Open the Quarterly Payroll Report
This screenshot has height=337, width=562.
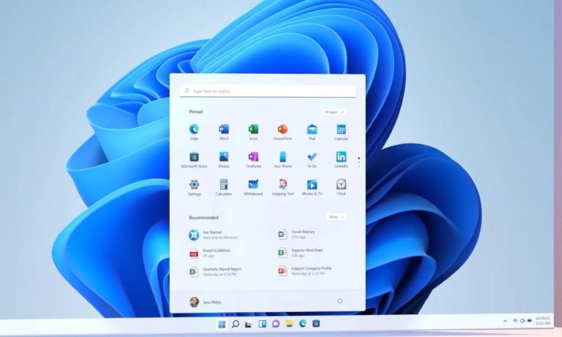[215, 271]
